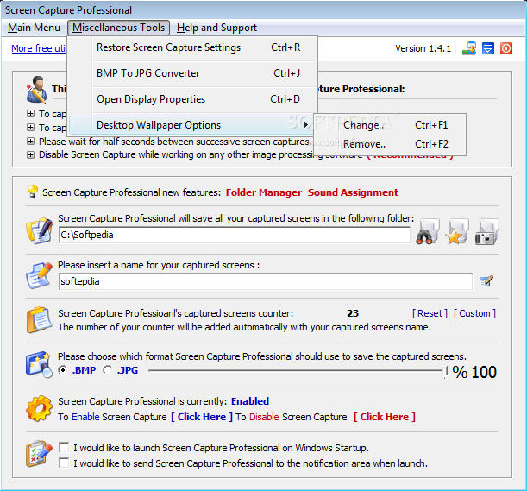Click [Custom] for the screens counter
The image size is (527, 491).
pyautogui.click(x=474, y=313)
